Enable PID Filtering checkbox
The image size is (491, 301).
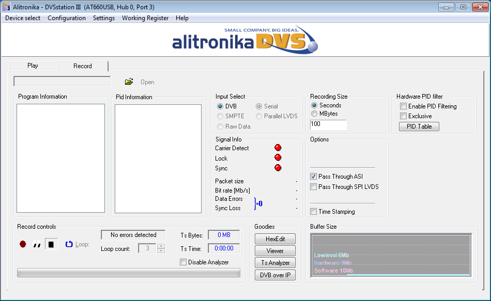click(404, 106)
